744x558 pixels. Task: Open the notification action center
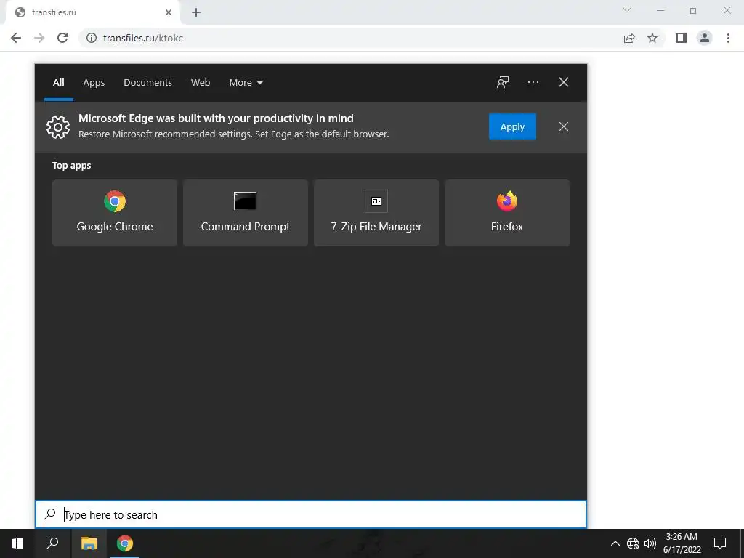click(x=720, y=543)
